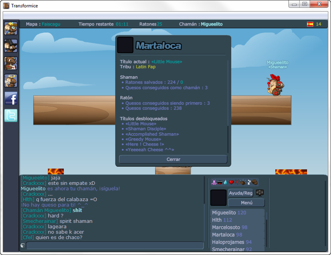Click the mouse with monocle sidebar icon
The height and width of the screenshot is (255, 331).
[11, 28]
